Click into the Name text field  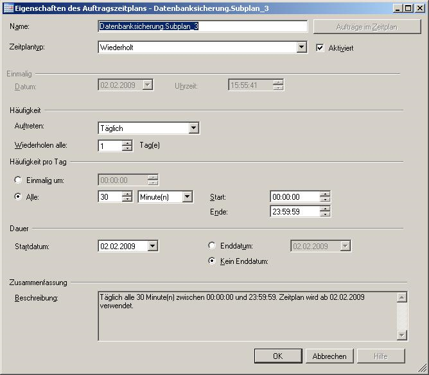point(202,26)
